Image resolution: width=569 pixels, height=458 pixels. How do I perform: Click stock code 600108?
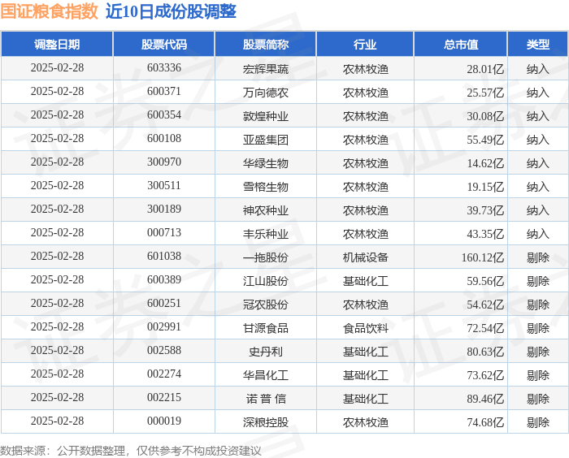[164, 139]
